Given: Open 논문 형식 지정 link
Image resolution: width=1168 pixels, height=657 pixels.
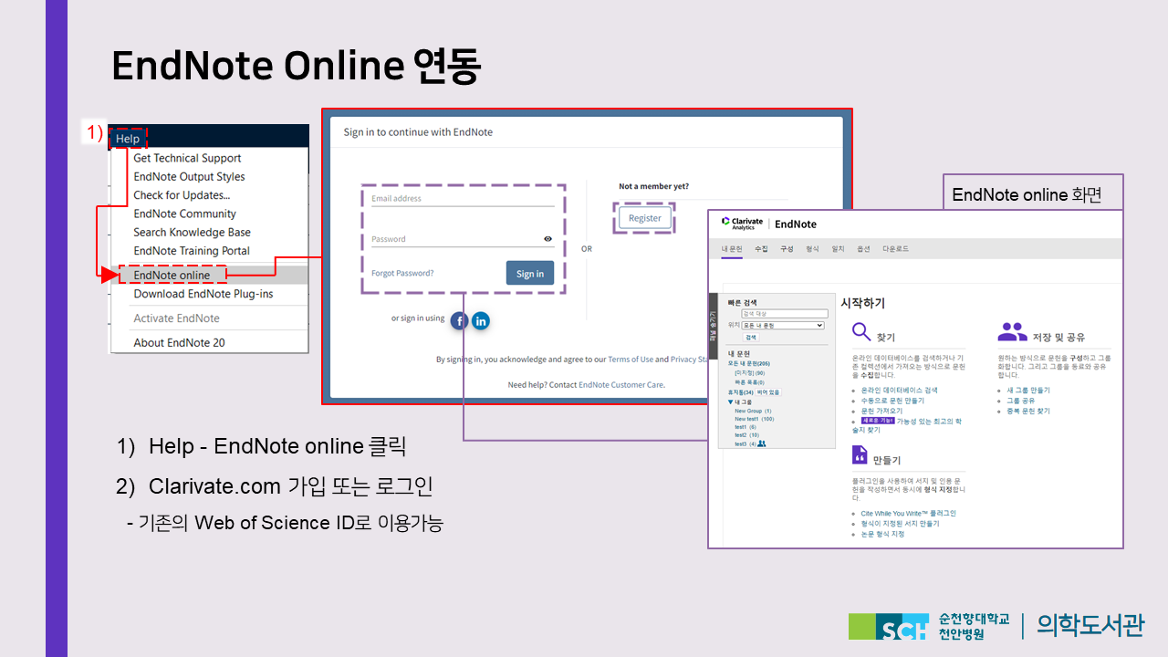Looking at the screenshot, I should pos(882,534).
